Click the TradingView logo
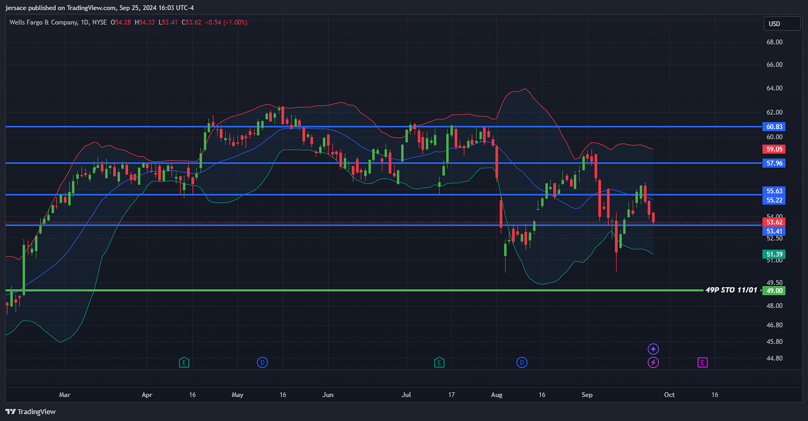The image size is (808, 421). coord(31,412)
